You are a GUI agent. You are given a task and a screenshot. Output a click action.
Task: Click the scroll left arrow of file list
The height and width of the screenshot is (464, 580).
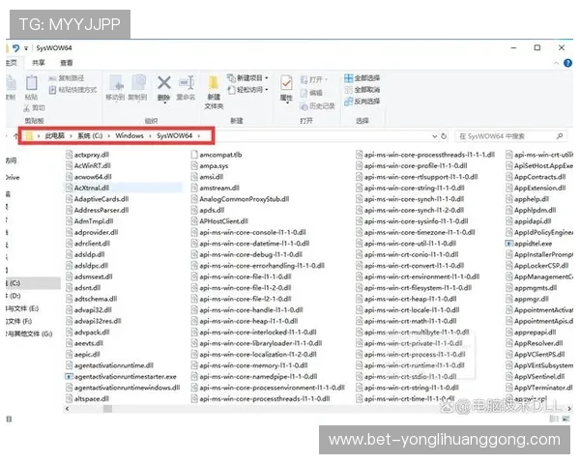67,409
